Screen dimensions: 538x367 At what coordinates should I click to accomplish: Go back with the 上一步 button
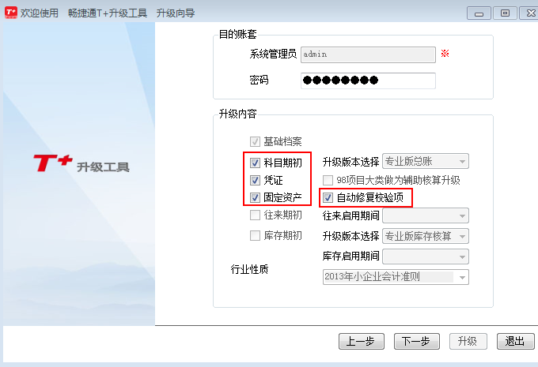[362, 341]
